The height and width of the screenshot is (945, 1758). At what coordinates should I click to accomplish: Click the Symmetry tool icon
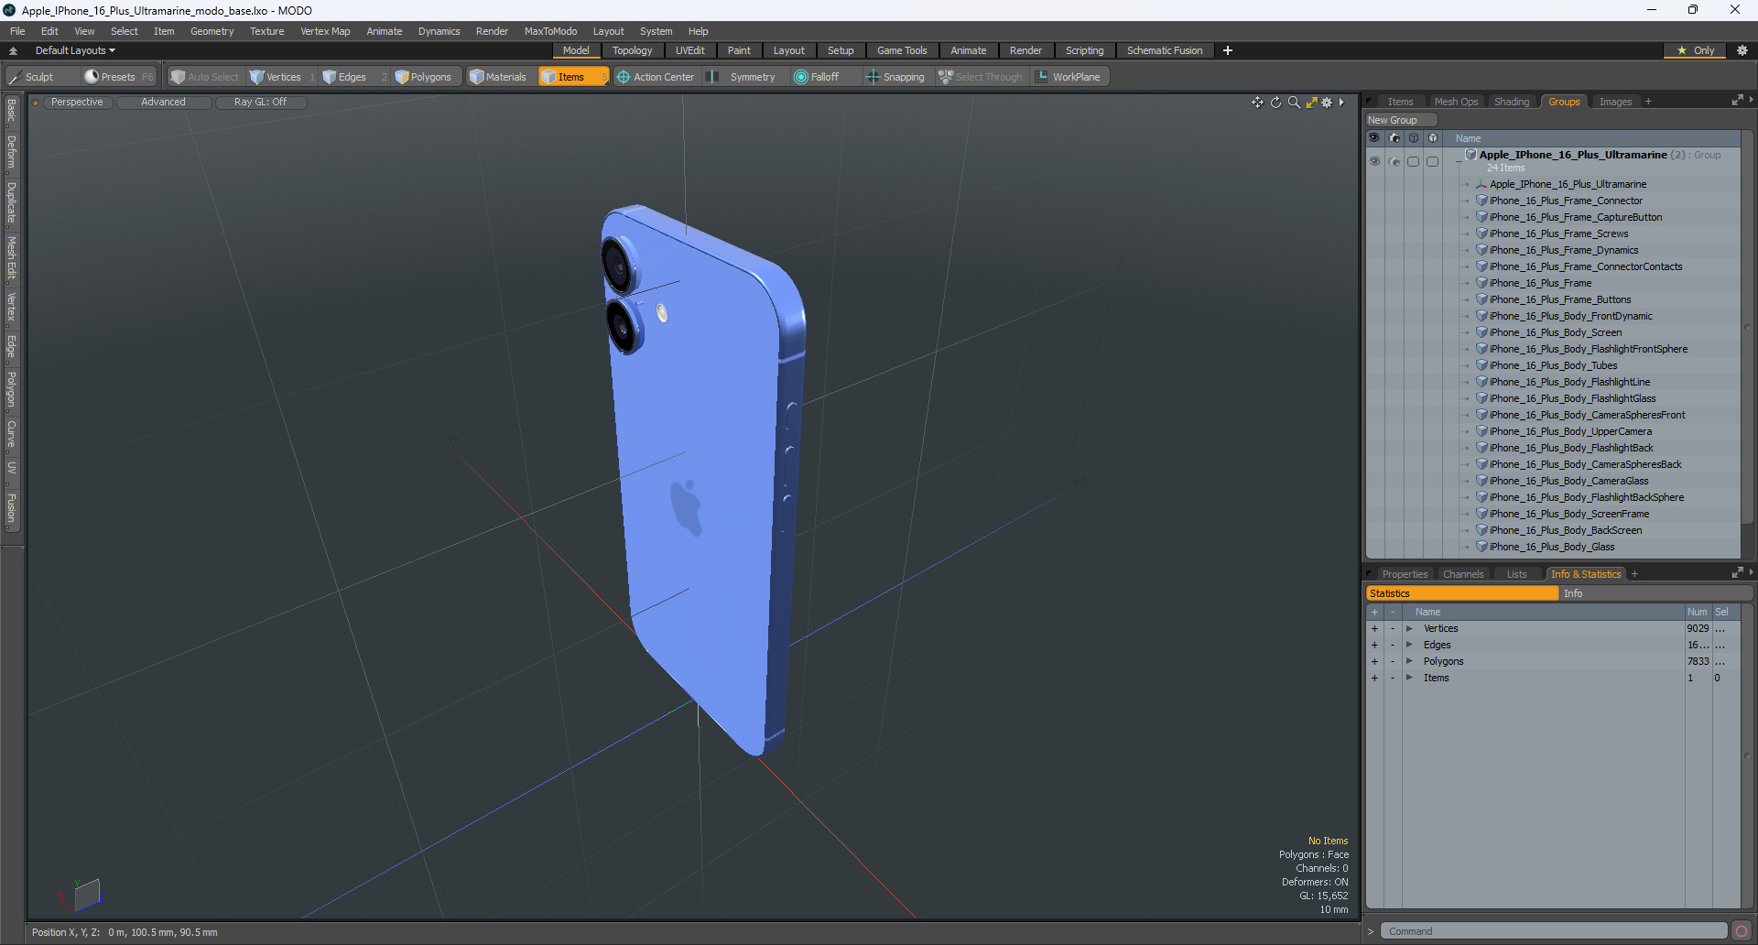pos(713,77)
